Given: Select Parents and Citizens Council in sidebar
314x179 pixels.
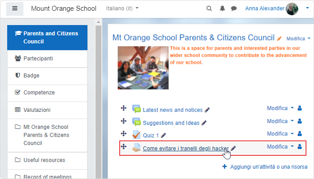Looking at the screenshot, I should [x=47, y=38].
